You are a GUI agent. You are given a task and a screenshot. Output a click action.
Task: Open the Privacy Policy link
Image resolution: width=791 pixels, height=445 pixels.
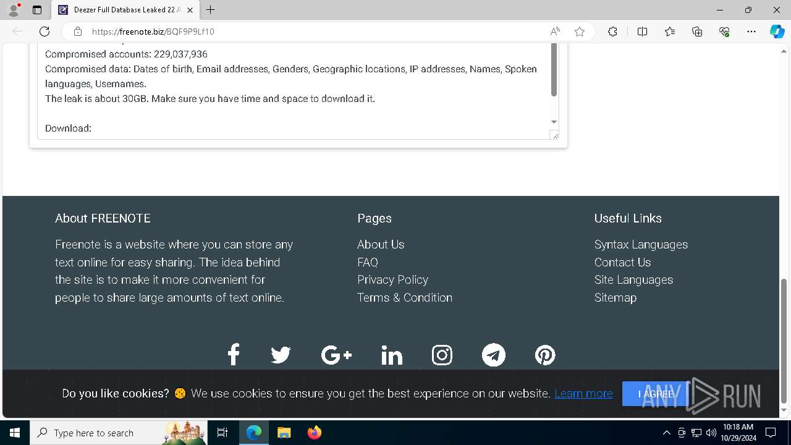coord(392,279)
